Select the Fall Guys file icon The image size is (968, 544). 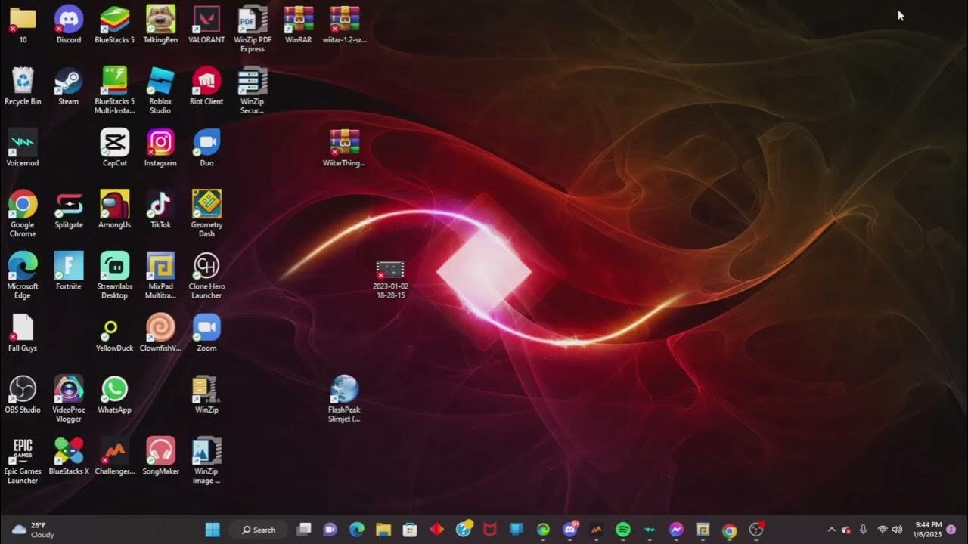point(23,333)
